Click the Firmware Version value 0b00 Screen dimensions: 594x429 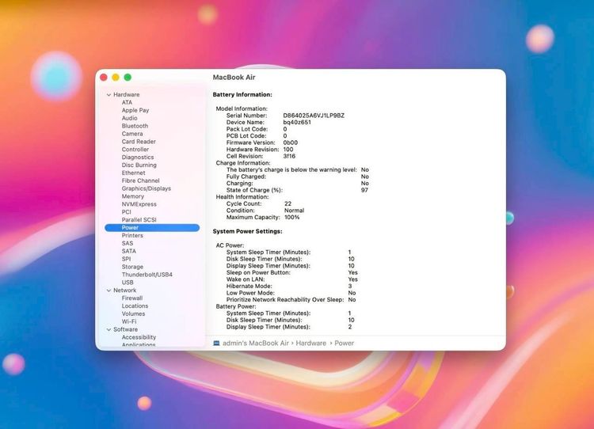coord(291,142)
